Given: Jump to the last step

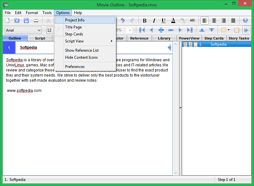Looking at the screenshot, I should point(190,30).
